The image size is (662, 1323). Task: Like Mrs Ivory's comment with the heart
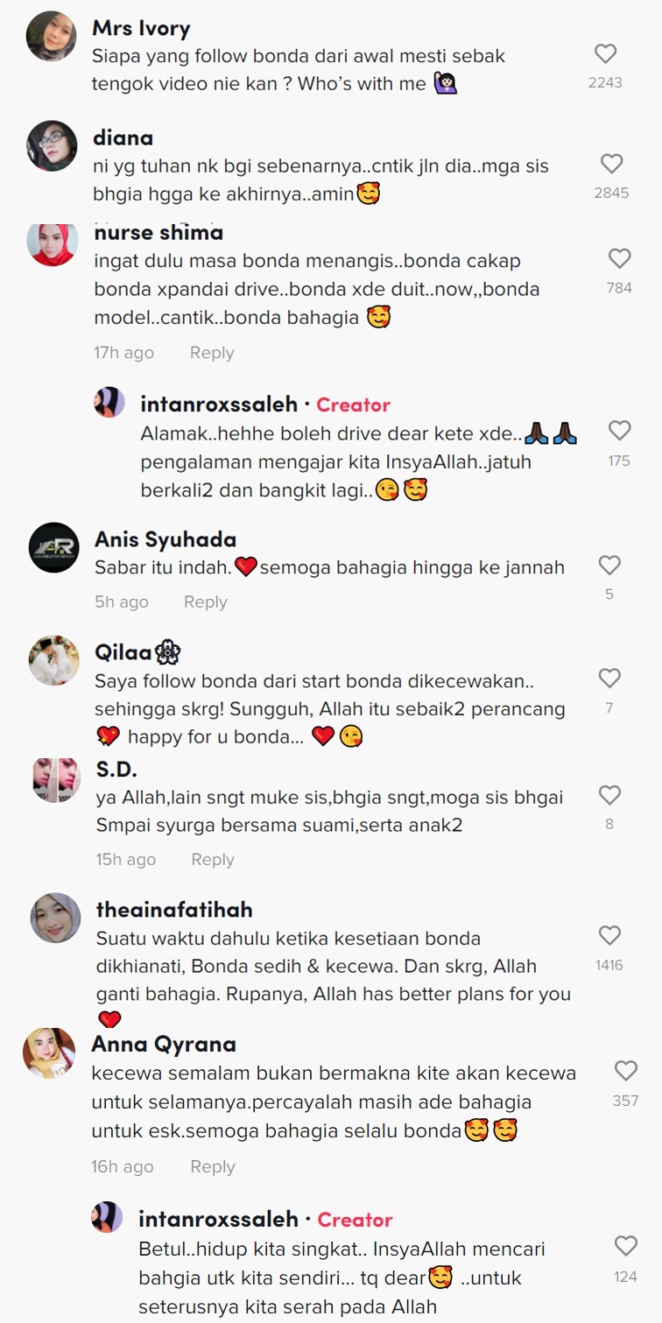click(x=605, y=54)
